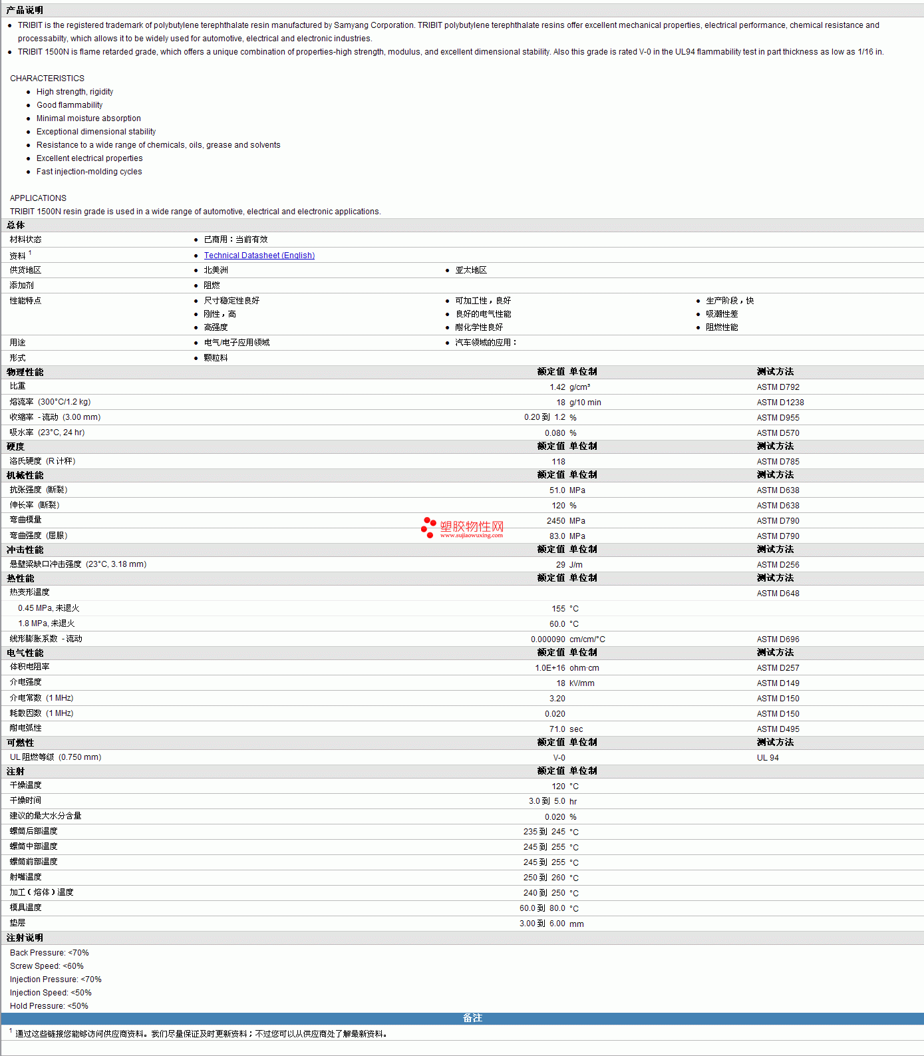Click the 热性能 section header

(x=20, y=579)
